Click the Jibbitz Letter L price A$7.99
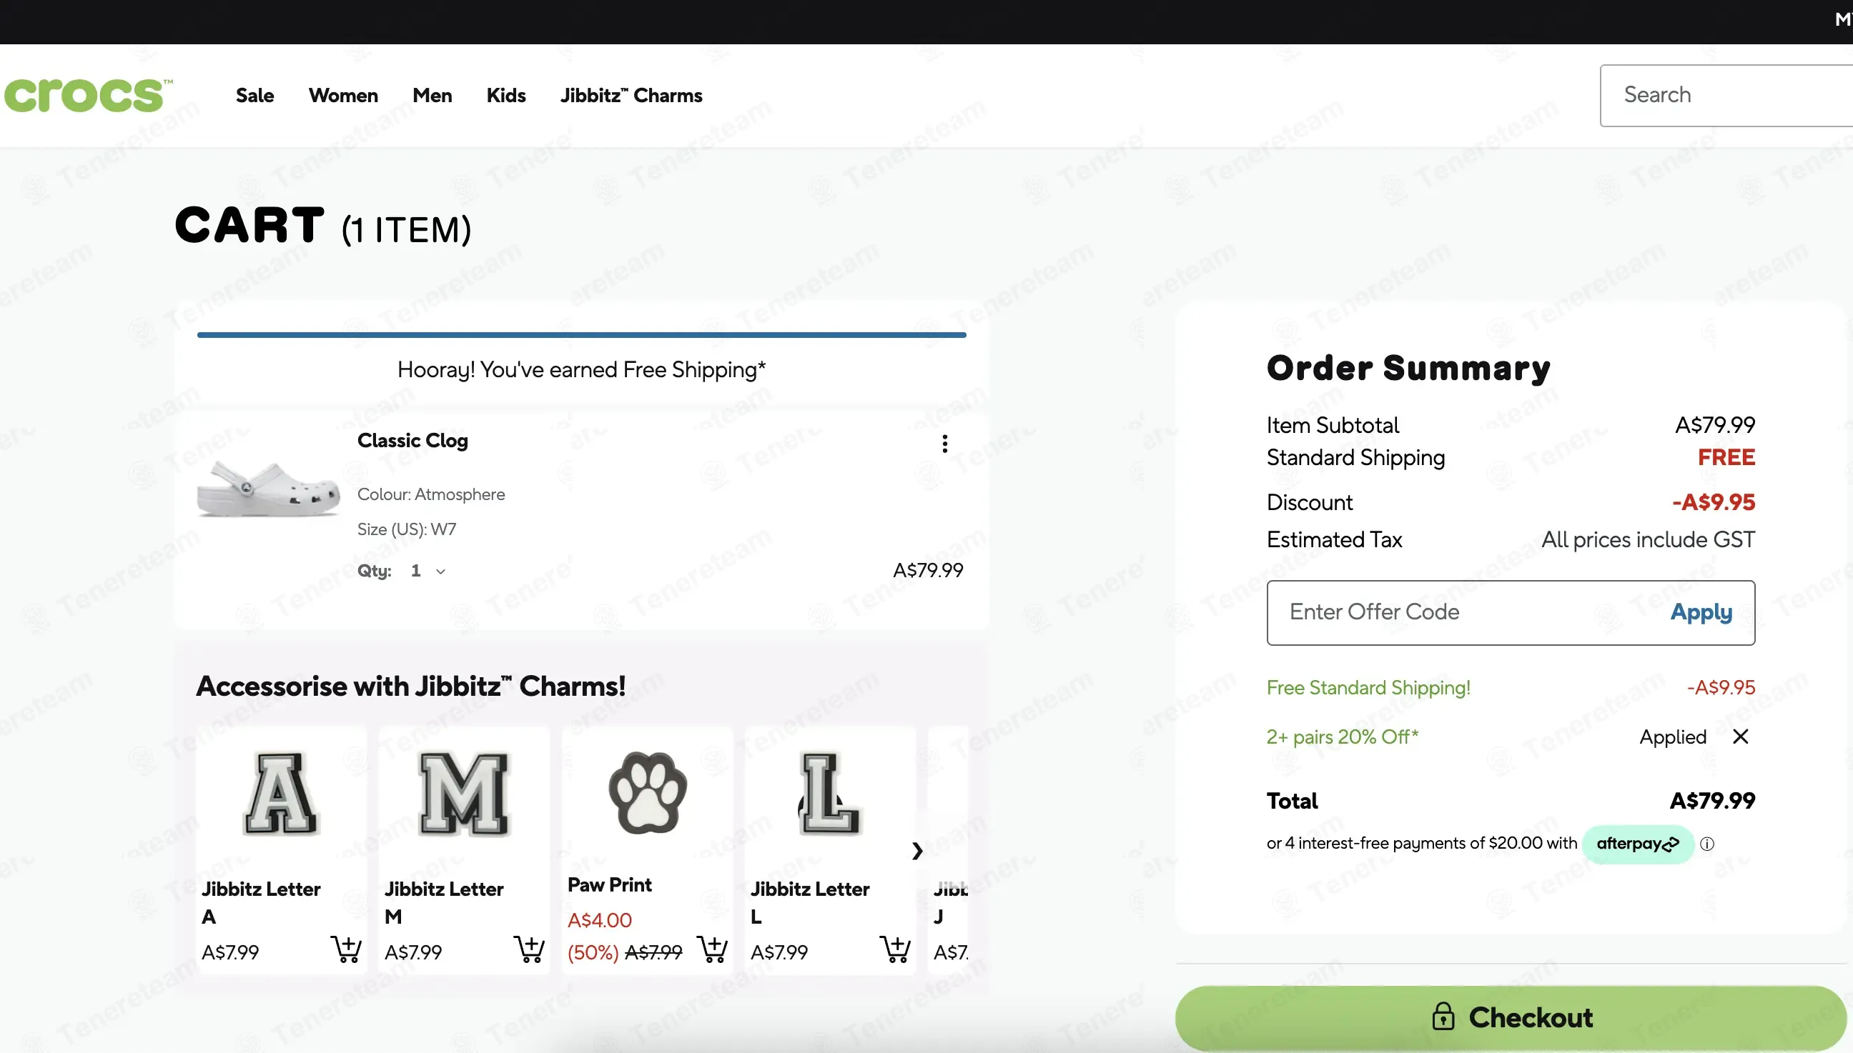The width and height of the screenshot is (1853, 1053). coord(779,952)
